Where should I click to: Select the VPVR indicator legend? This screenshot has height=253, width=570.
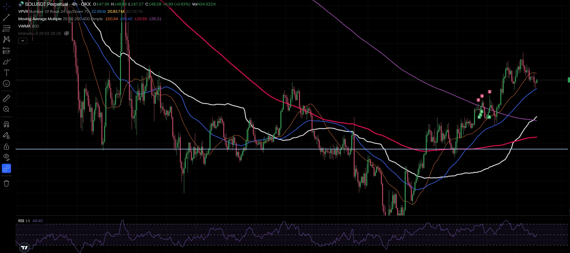click(23, 11)
